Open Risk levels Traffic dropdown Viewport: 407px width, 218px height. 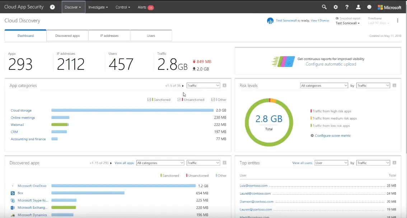373,86
